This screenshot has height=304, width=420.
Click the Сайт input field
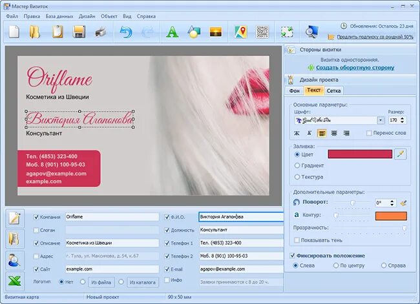coord(112,269)
